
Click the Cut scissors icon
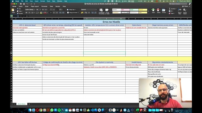click(x=18, y=8)
